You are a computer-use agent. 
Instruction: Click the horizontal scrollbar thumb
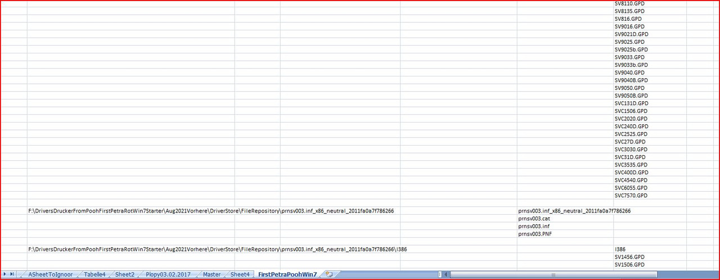click(x=553, y=274)
